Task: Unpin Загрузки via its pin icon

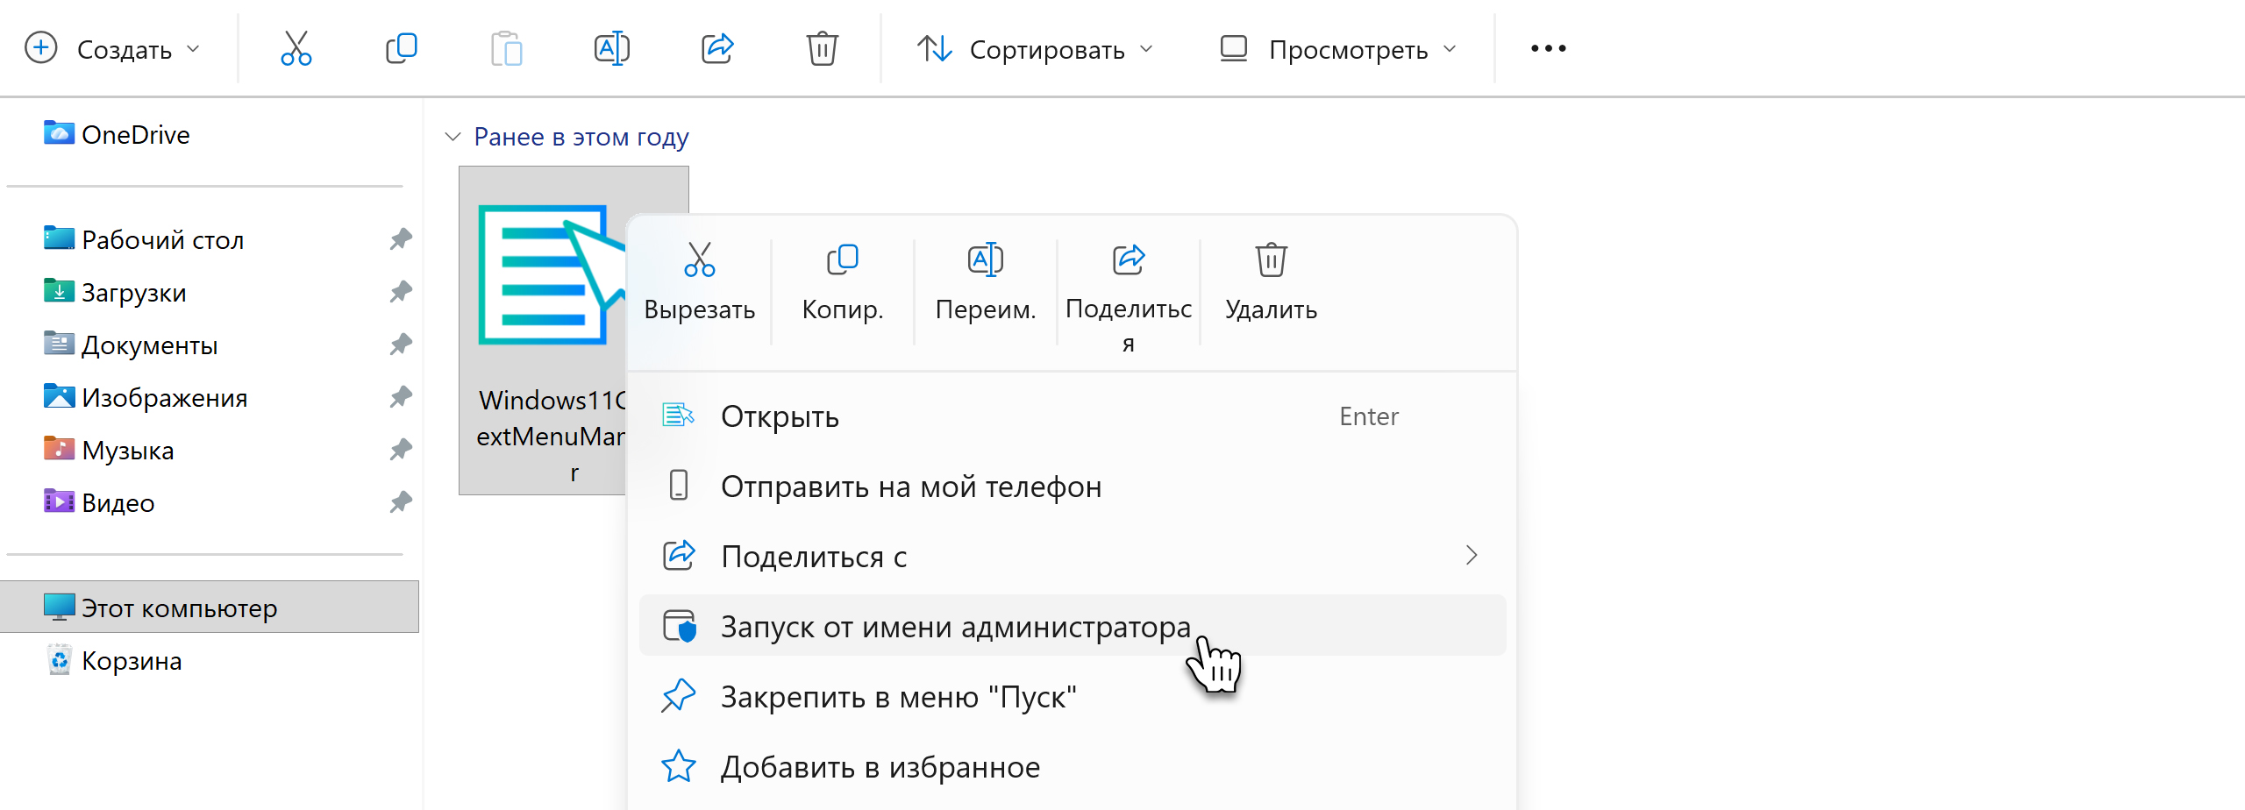Action: point(401,291)
